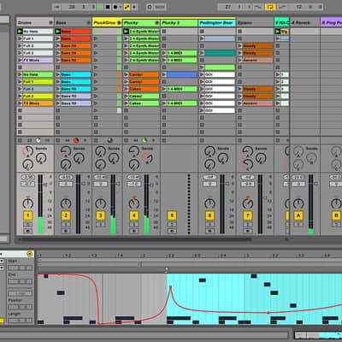Toggle track activator 1 for Drums
This screenshot has width=342, height=342.
point(27,215)
